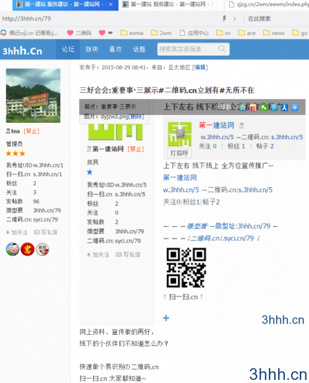Open red 第一建站网 title in user card

tap(216, 125)
